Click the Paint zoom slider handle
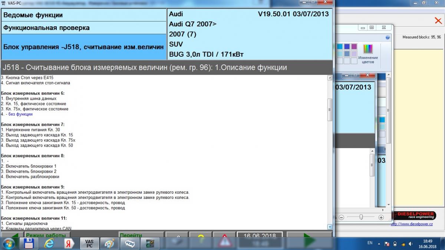 coord(362,217)
